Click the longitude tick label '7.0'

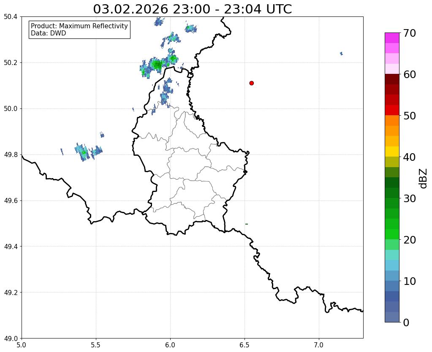(x=319, y=345)
